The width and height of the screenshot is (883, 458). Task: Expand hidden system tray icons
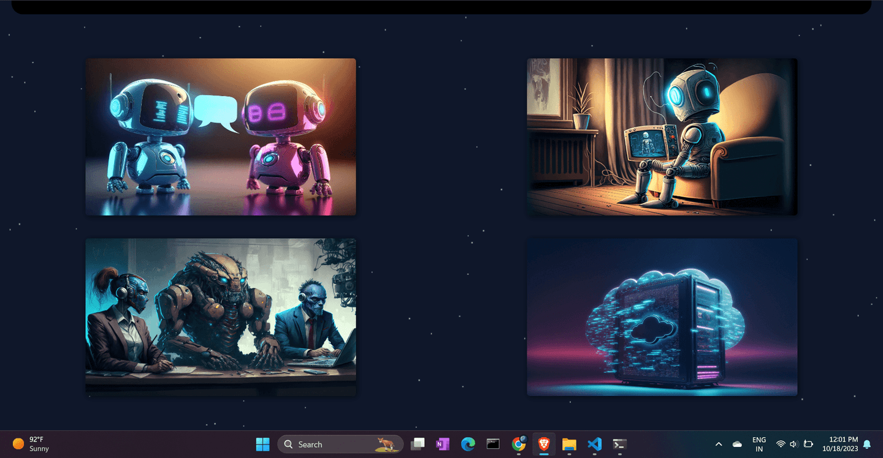(x=719, y=444)
